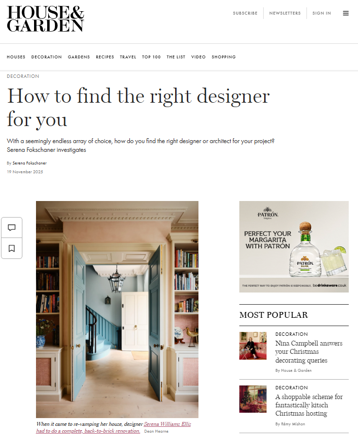The image size is (358, 439).
Task: Click the kitsch Christmas hosting thumbnail
Action: [253, 399]
